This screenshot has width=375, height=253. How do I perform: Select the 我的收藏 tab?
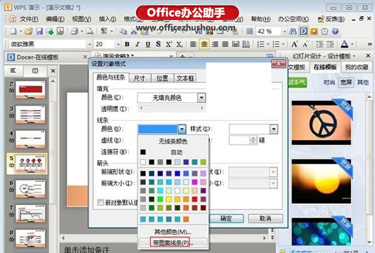[356, 67]
